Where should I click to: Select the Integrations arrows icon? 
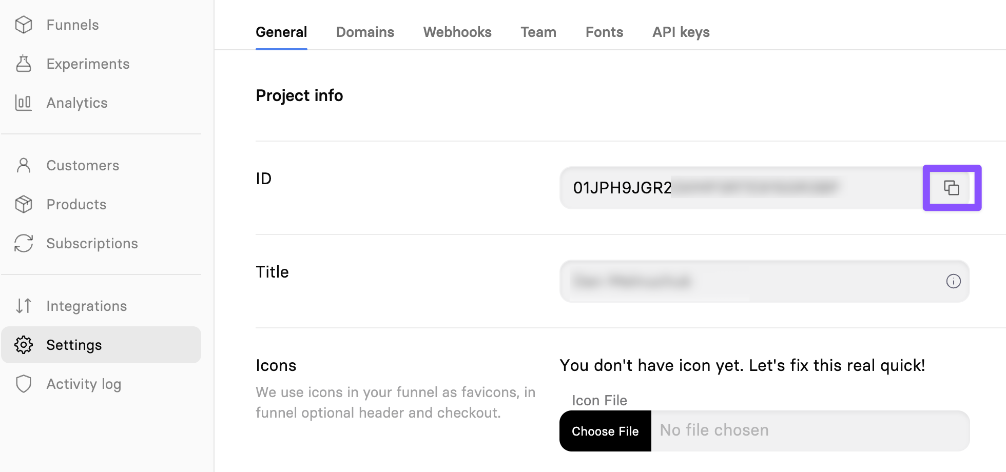pos(24,306)
